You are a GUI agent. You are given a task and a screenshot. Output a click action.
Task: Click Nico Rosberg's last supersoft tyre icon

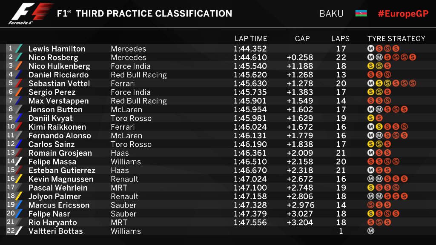(413, 57)
